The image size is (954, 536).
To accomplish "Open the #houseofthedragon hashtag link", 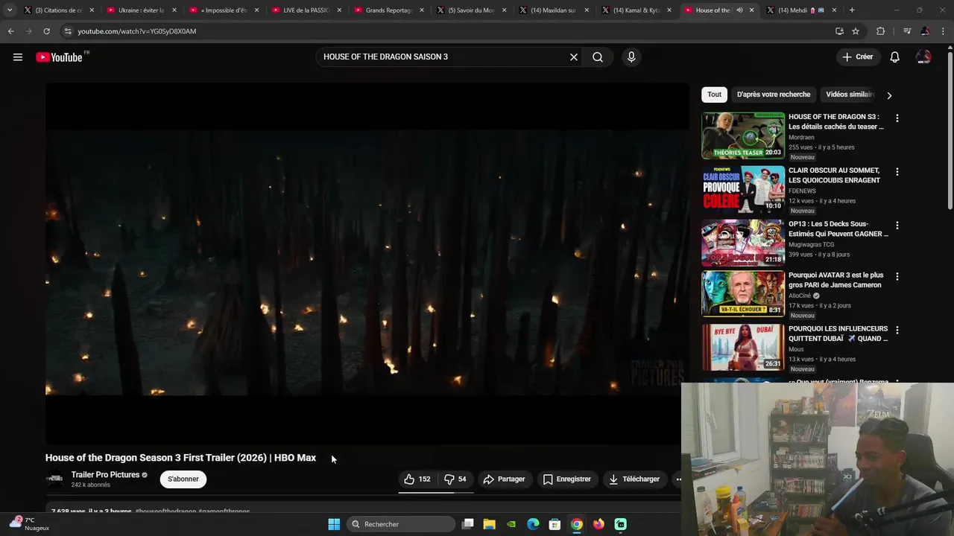I will point(165,511).
